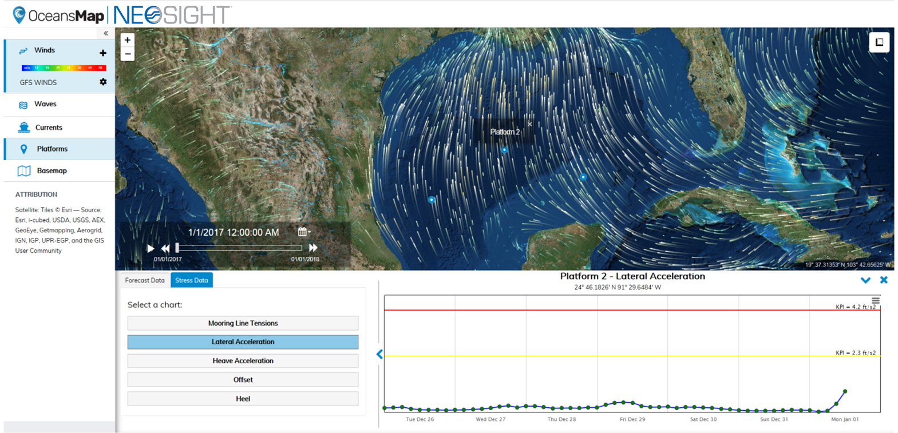Click the wind speed color legend

64,67
